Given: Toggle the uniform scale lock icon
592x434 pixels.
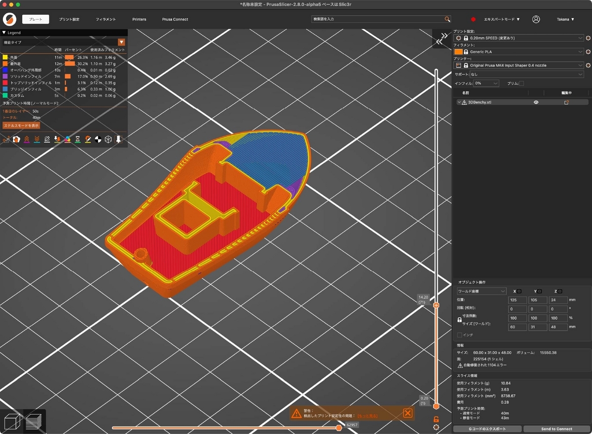Looking at the screenshot, I should [460, 320].
